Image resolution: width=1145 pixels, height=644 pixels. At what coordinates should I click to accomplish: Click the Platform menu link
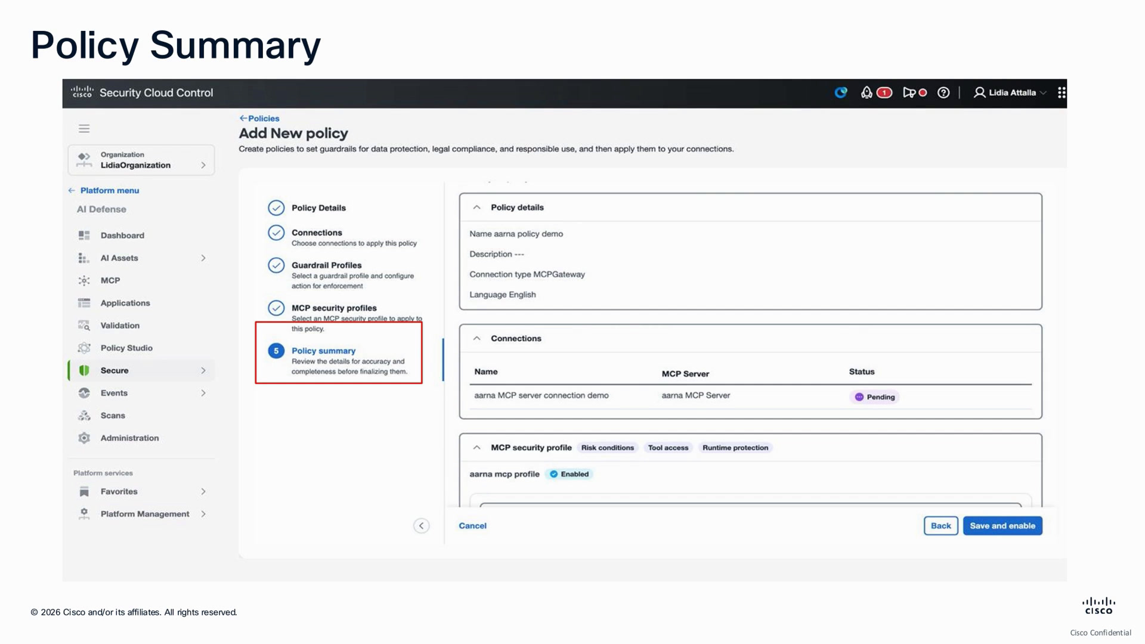pos(104,191)
